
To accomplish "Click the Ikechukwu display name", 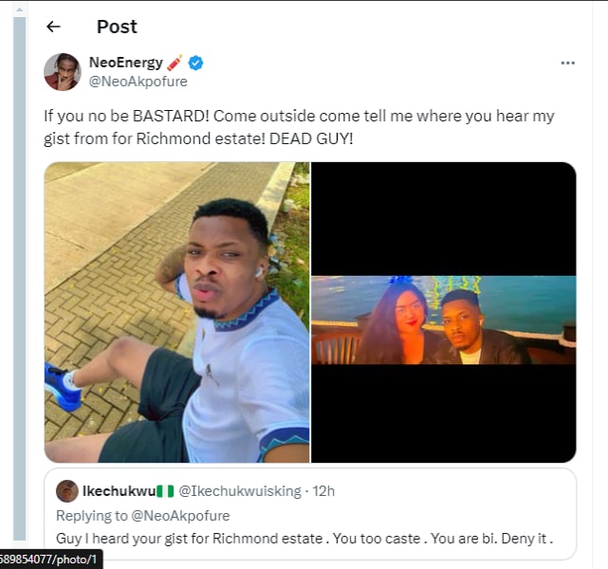I will tap(118, 491).
